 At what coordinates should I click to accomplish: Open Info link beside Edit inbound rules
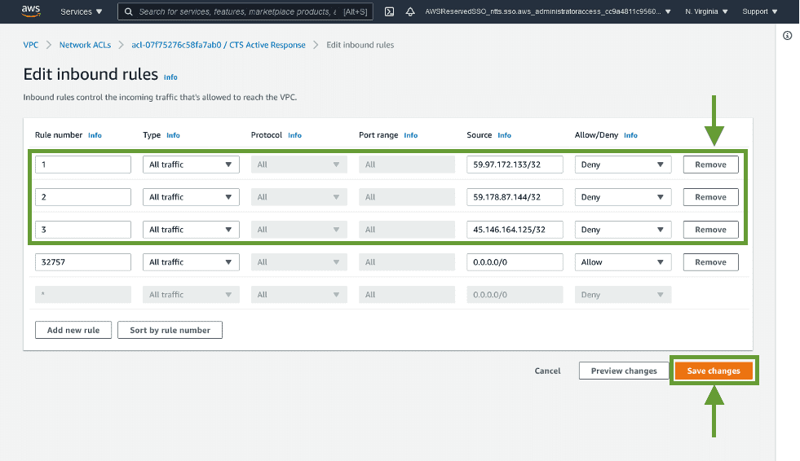click(170, 77)
